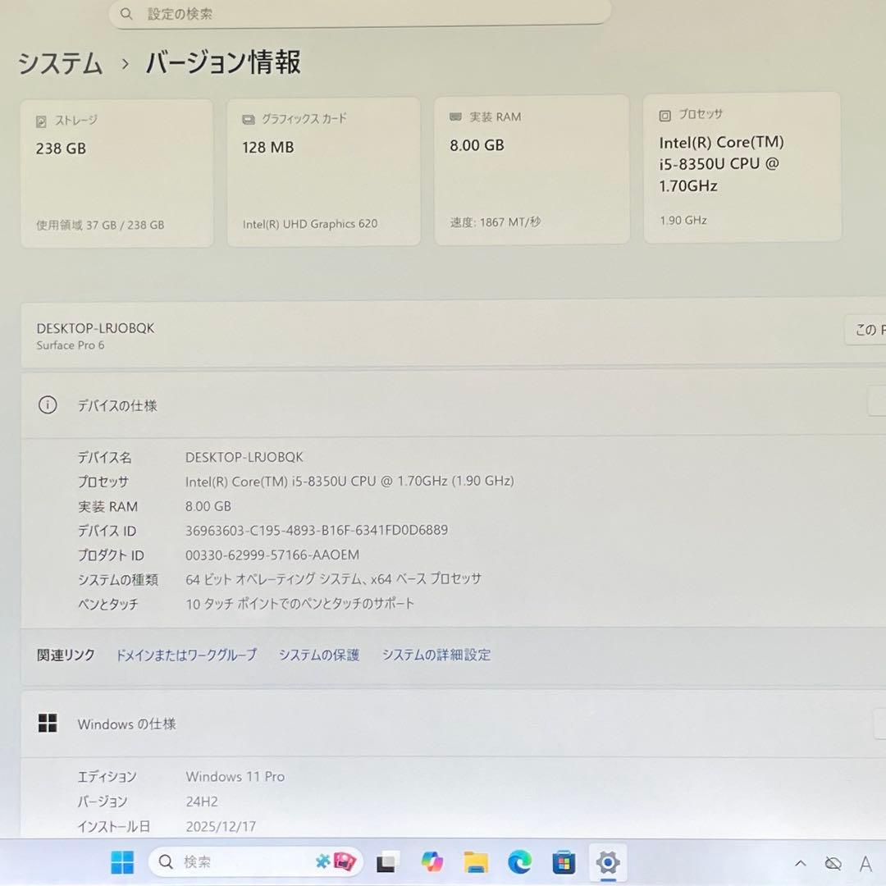886x886 pixels.
Task: Open the Start menu from the taskbar
Action: tap(121, 862)
